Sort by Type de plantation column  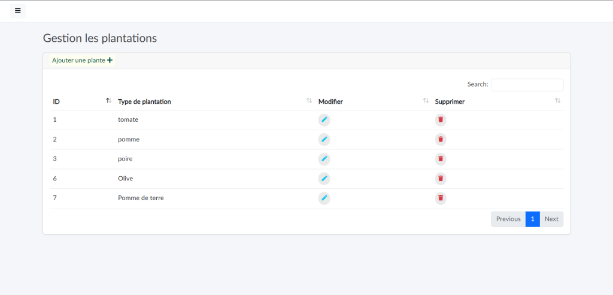(144, 102)
